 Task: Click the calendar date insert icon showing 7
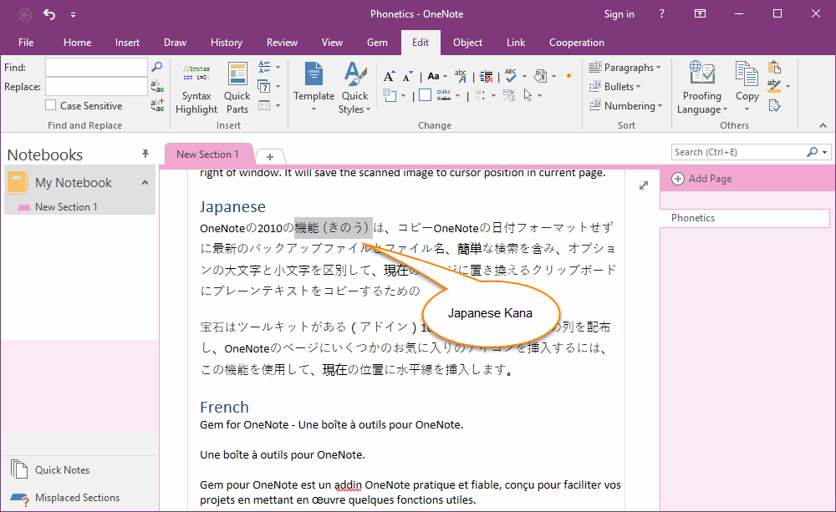264,86
